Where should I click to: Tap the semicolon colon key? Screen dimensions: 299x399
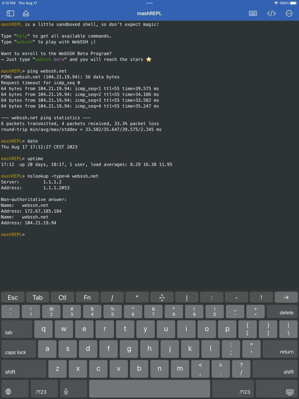point(231,349)
